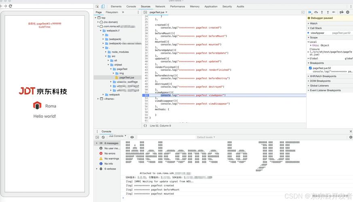Switch to the Elements tab

[116, 6]
